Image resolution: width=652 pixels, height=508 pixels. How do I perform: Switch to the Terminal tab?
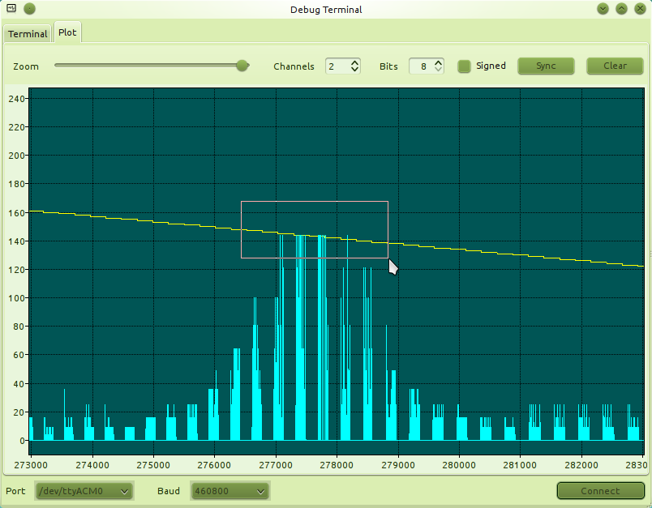click(28, 34)
